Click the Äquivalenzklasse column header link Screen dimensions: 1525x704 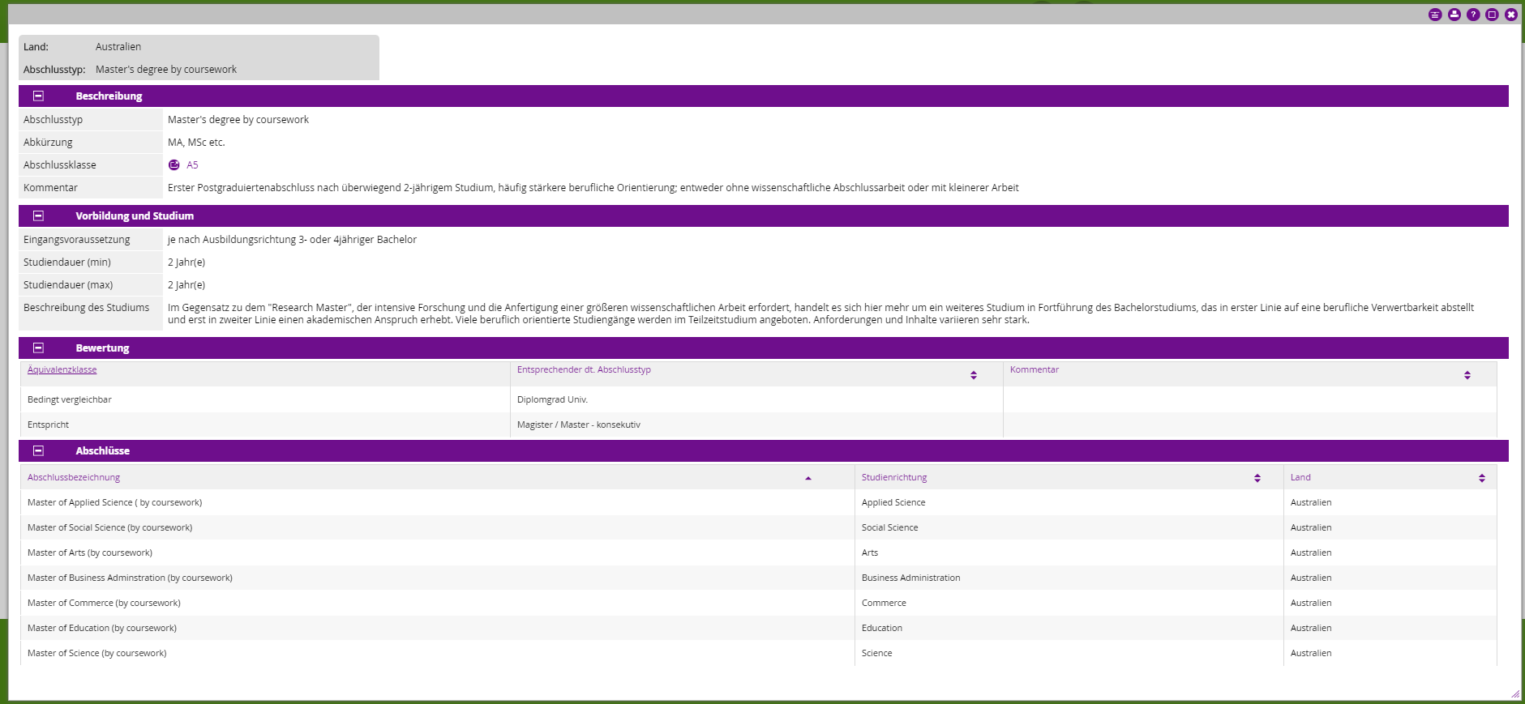(x=62, y=369)
